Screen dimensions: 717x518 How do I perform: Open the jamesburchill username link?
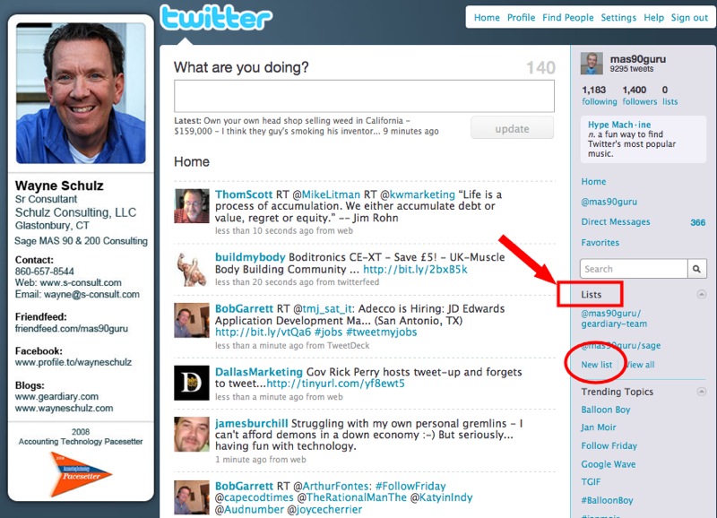[x=252, y=423]
